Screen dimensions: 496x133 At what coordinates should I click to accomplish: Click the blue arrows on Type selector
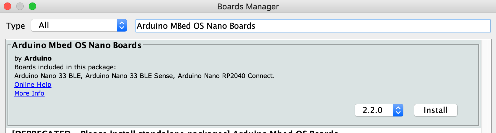pos(122,25)
